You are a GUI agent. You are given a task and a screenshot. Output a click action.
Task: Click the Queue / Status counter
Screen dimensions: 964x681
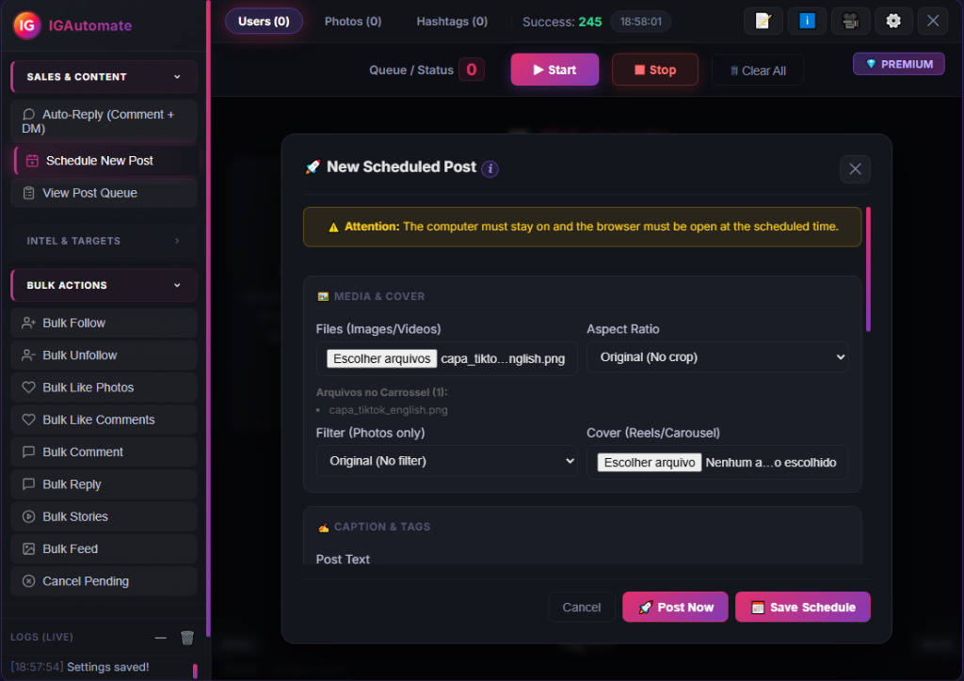tap(472, 70)
